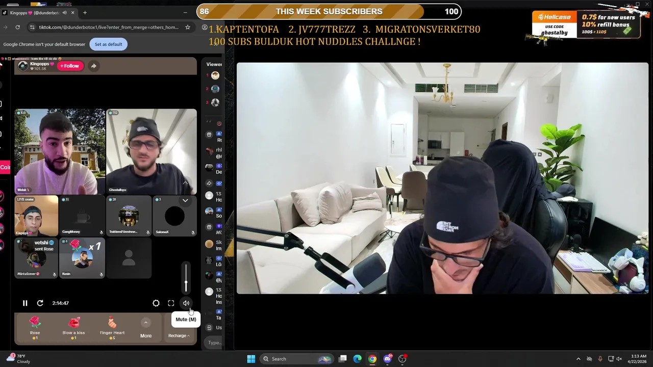Click the empty guest seat placeholder
The height and width of the screenshot is (367, 653).
tap(129, 258)
